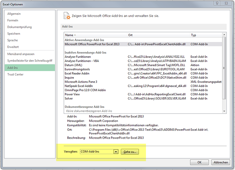The height and width of the screenshot is (170, 235).
Task: Open the Allgemein options category
Action: [x=14, y=14]
